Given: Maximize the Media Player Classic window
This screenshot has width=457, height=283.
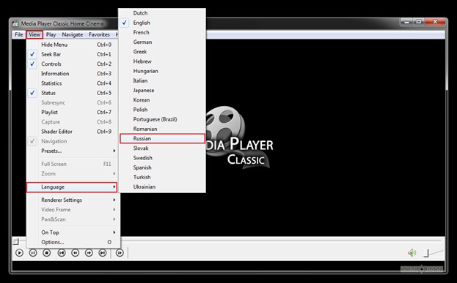Looking at the screenshot, I should 419,22.
